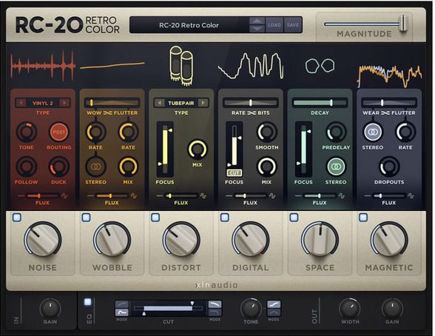Viewport: 435px width, 336px height.
Task: Click the large SPACE amount knob
Action: pyautogui.click(x=320, y=239)
